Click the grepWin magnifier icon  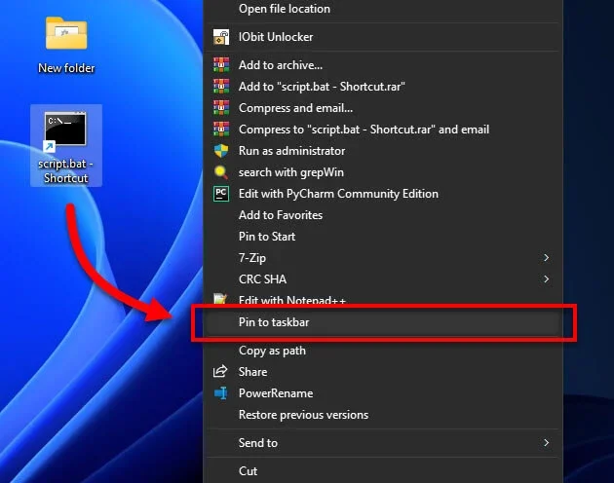(221, 172)
